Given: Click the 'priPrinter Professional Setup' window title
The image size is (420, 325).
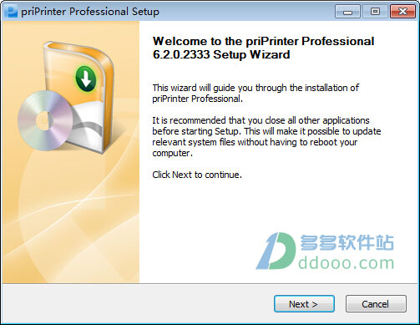Looking at the screenshot, I should (90, 12).
